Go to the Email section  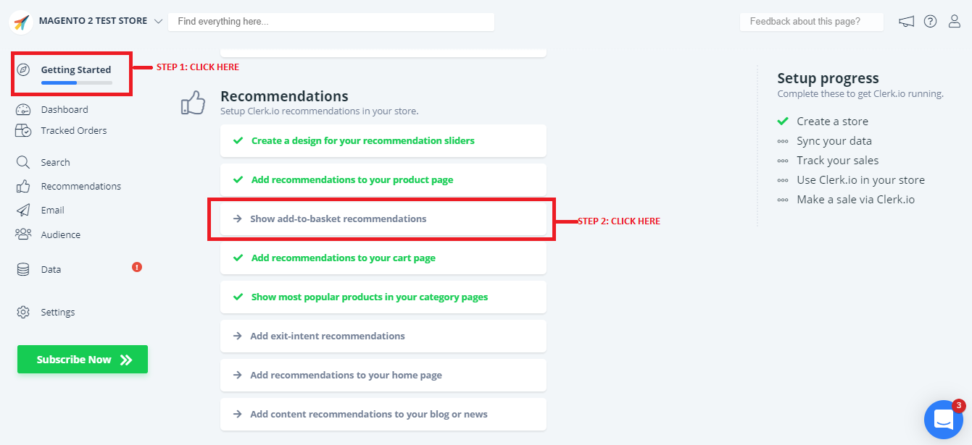coord(52,211)
